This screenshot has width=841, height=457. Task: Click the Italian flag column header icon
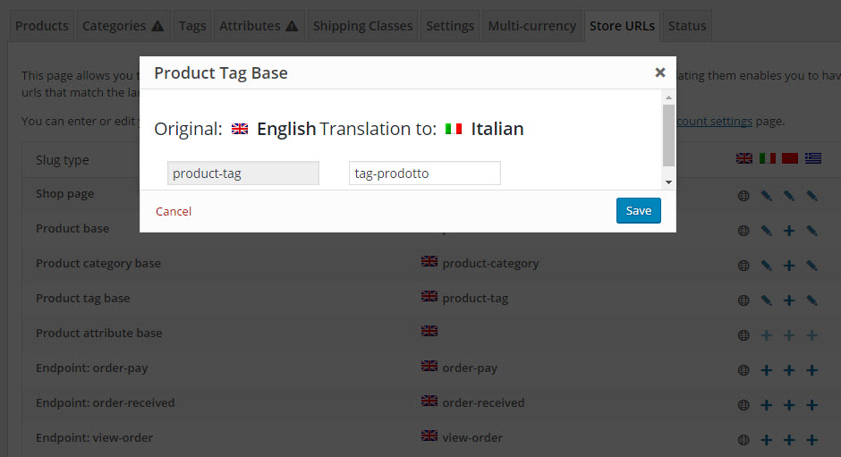pos(767,158)
